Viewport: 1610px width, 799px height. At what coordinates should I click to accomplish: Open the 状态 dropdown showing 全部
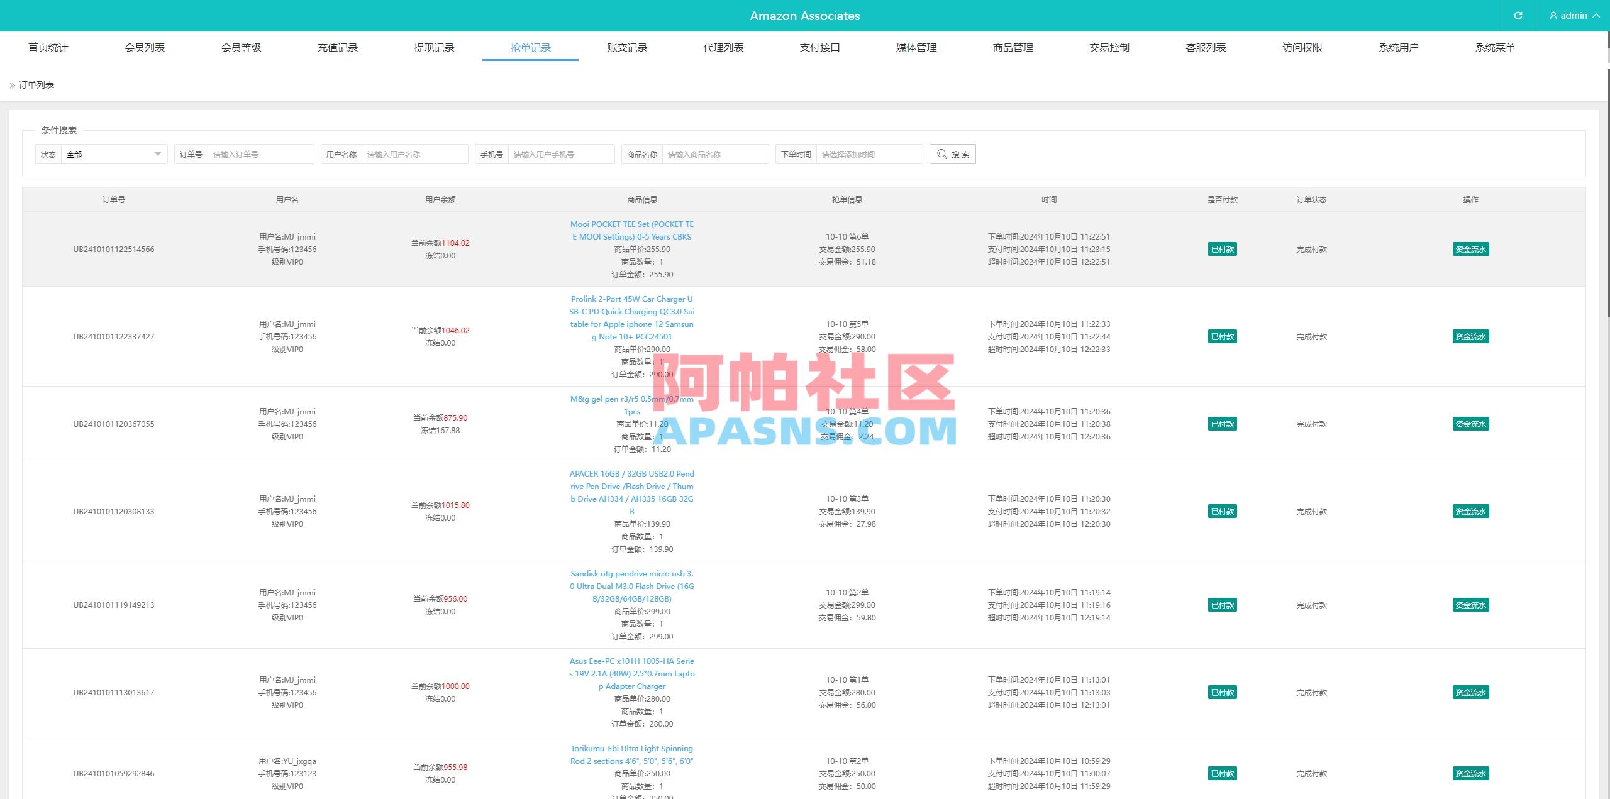coord(113,153)
